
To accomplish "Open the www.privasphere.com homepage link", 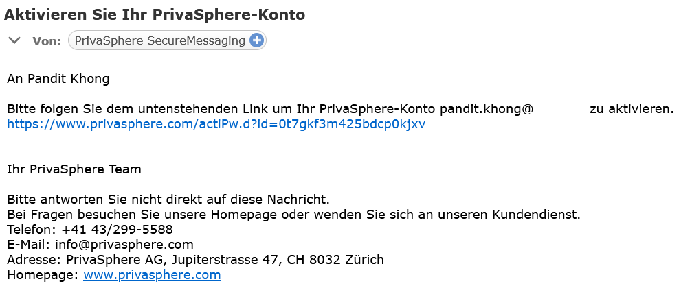I will (x=152, y=275).
